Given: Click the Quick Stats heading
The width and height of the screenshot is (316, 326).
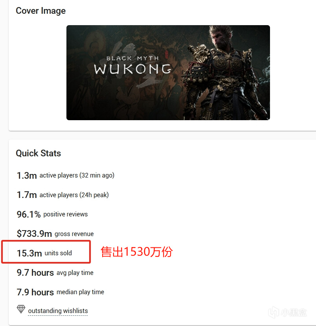Looking at the screenshot, I should pos(38,153).
